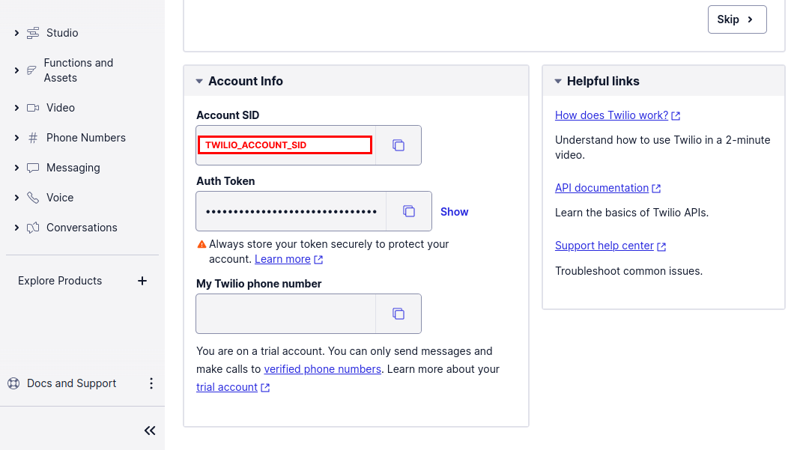This screenshot has height=450, width=800.
Task: Copy My Twilio phone number
Action: click(x=399, y=314)
